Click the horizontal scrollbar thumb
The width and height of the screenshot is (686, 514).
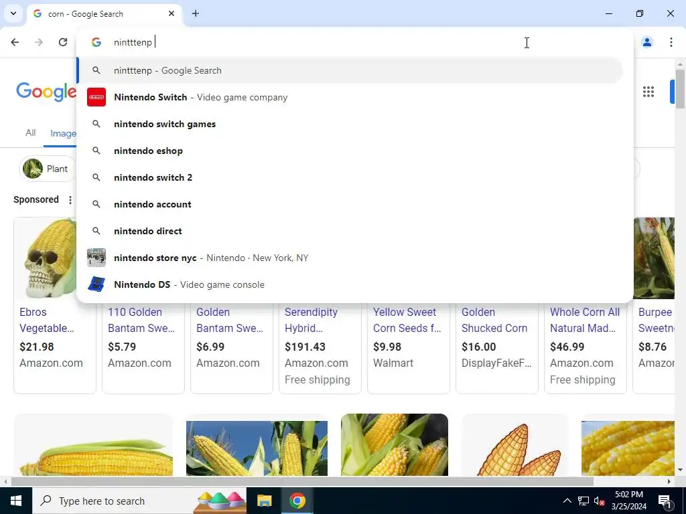(x=302, y=481)
